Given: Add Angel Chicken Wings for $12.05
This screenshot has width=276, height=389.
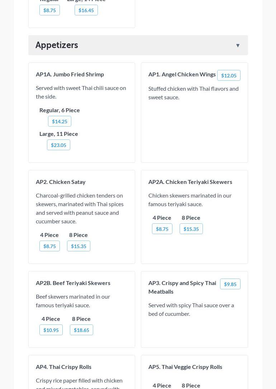Looking at the screenshot, I should coord(228,76).
